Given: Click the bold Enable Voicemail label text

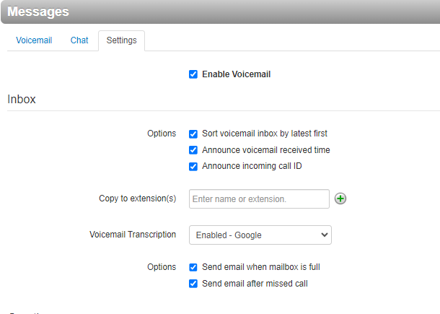Looking at the screenshot, I should [236, 74].
